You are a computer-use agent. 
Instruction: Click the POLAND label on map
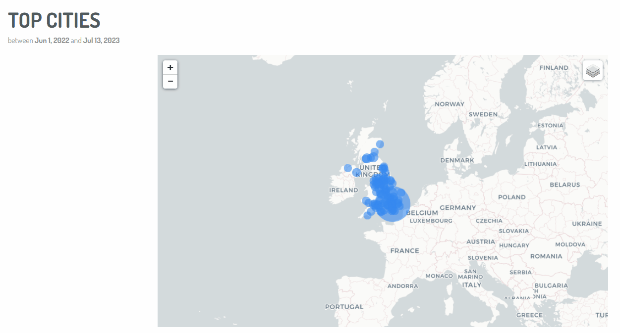(x=512, y=197)
